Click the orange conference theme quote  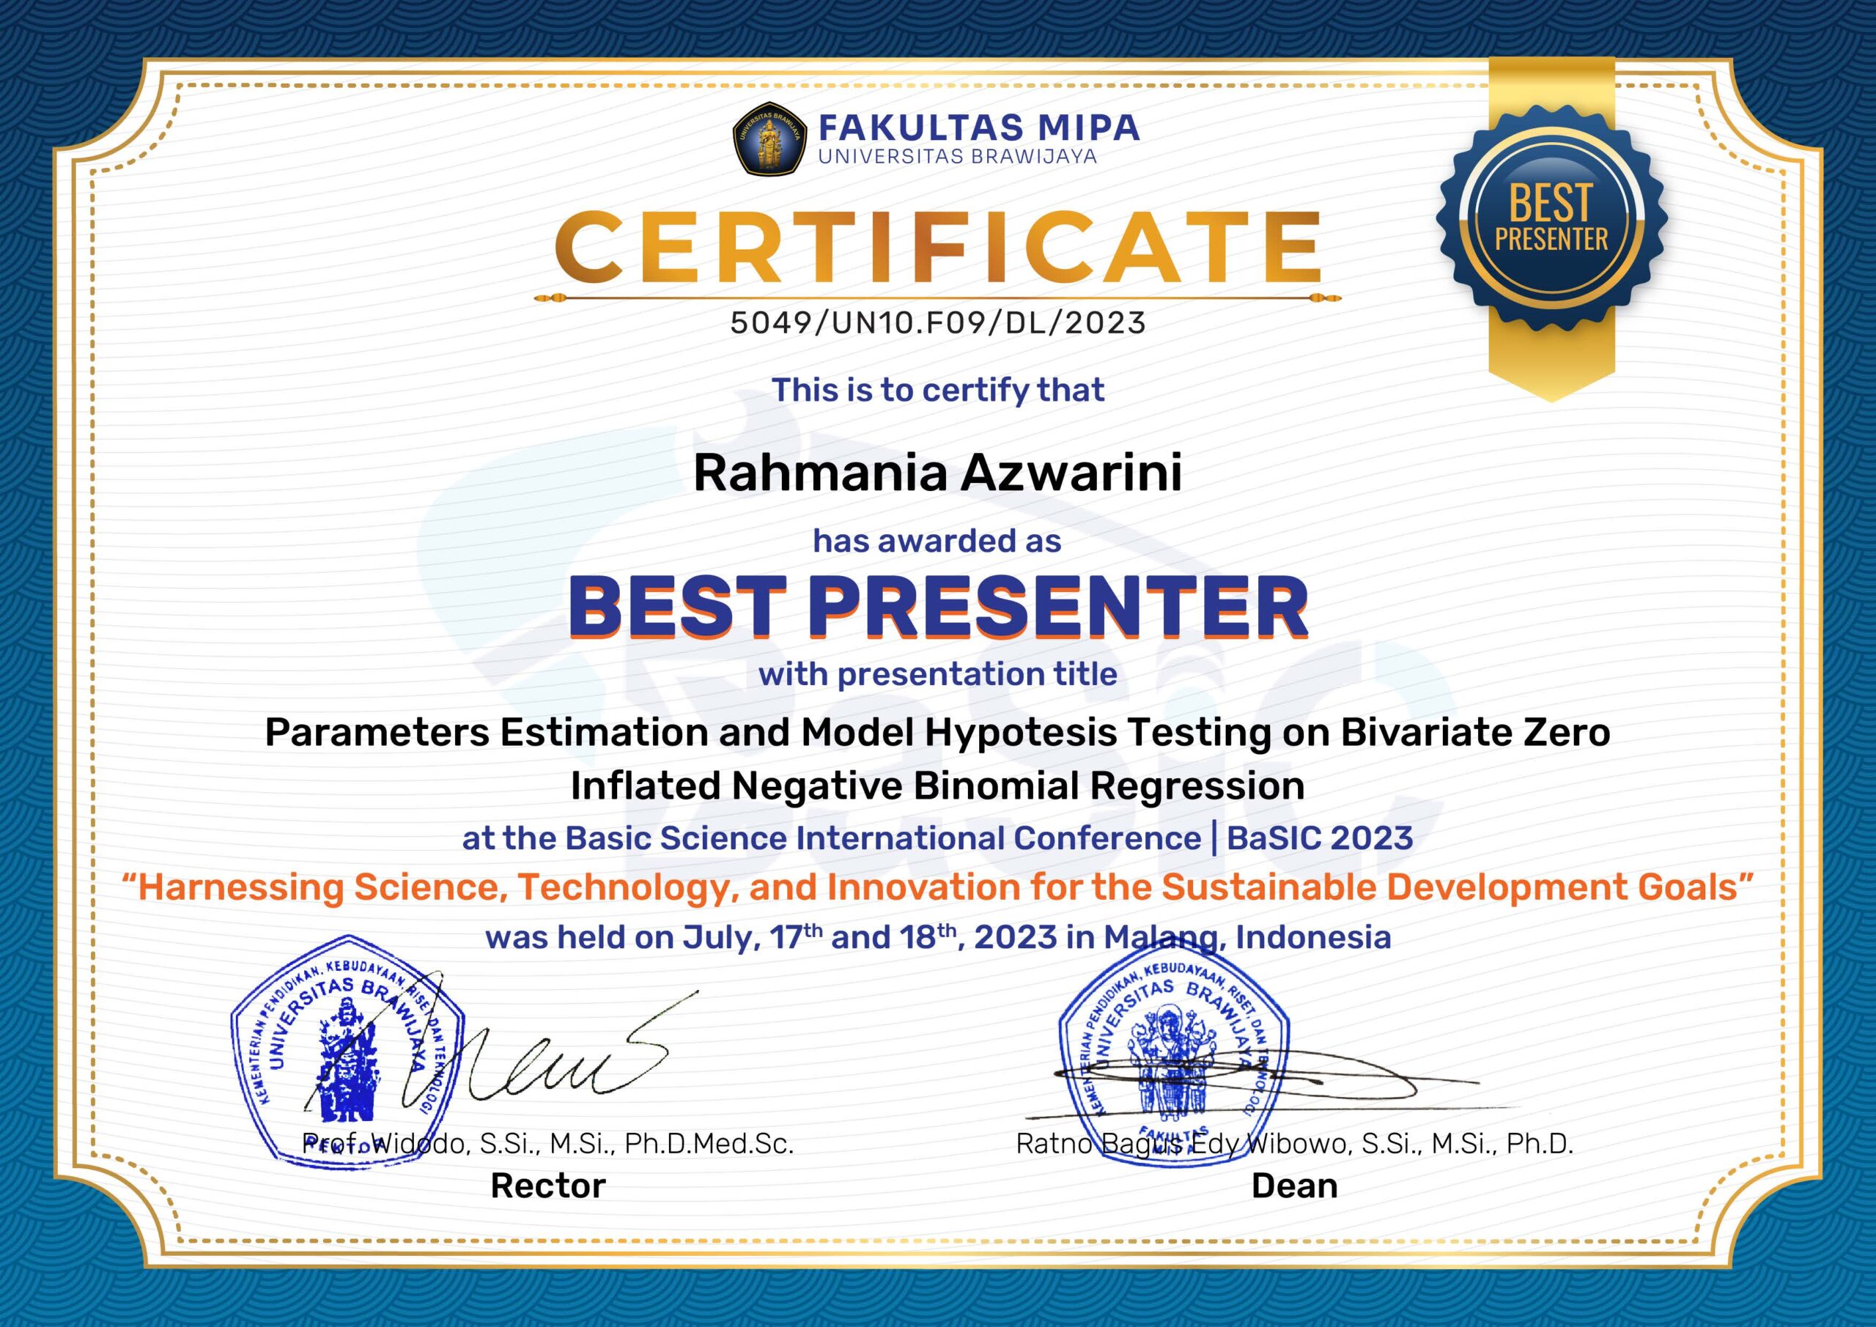click(937, 887)
